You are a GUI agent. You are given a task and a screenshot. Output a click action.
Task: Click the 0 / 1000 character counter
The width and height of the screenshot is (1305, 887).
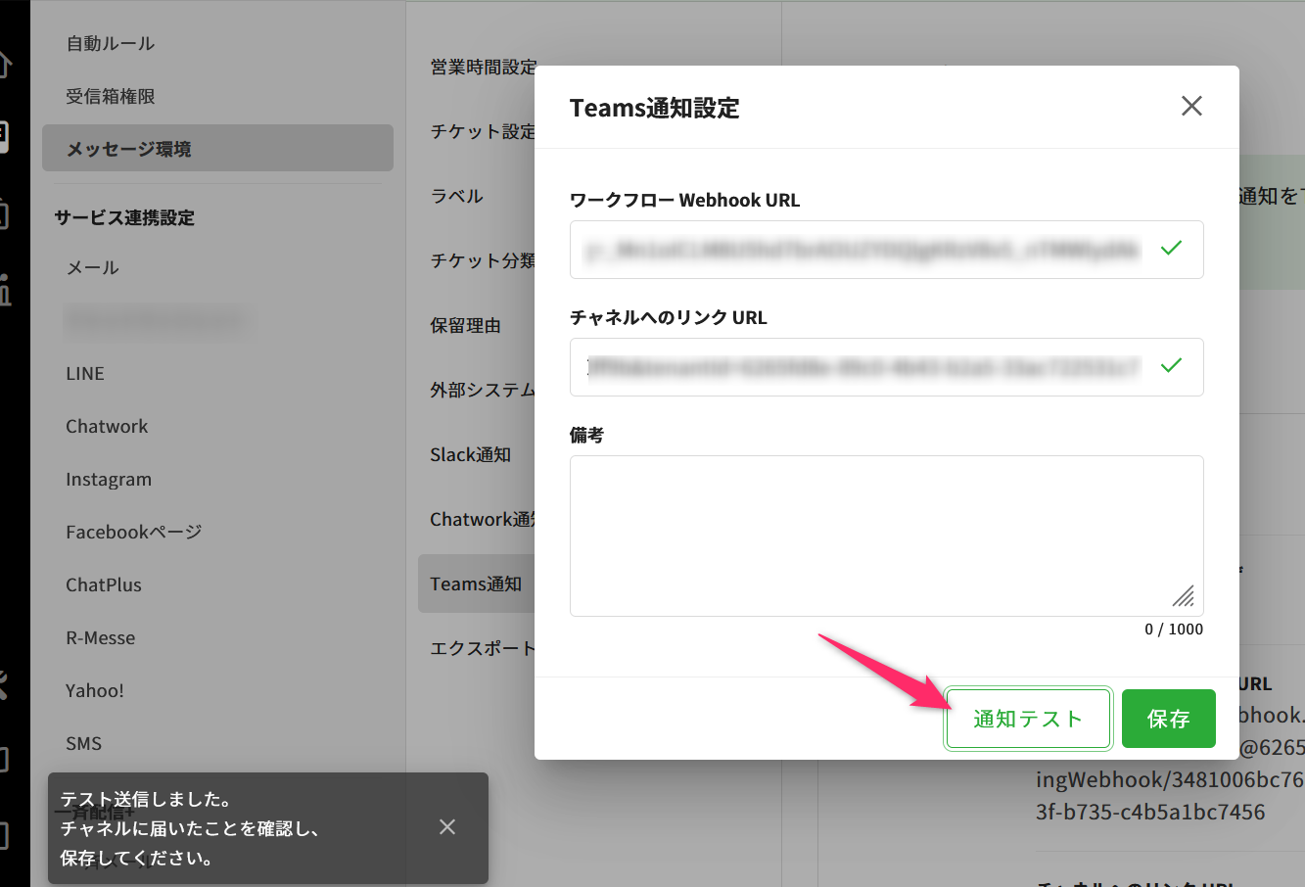(x=1174, y=629)
